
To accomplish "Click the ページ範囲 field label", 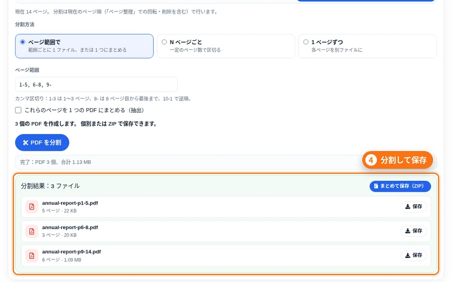I will point(27,70).
